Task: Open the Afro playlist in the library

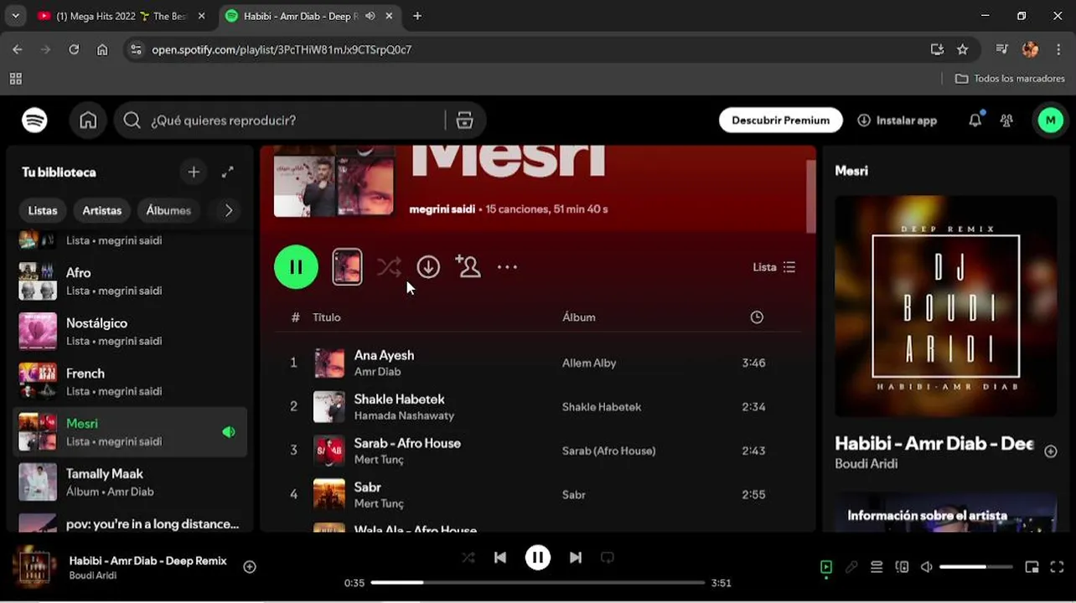Action: click(x=130, y=281)
